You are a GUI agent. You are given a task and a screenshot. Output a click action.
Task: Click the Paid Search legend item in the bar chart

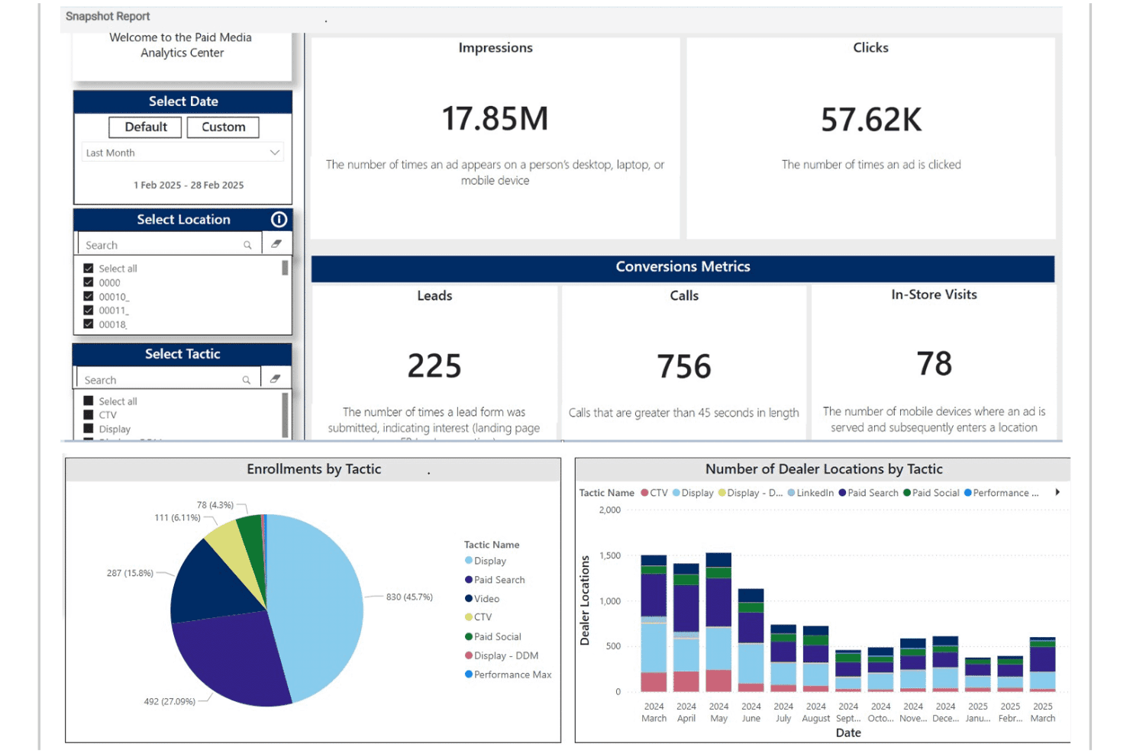pos(869,493)
